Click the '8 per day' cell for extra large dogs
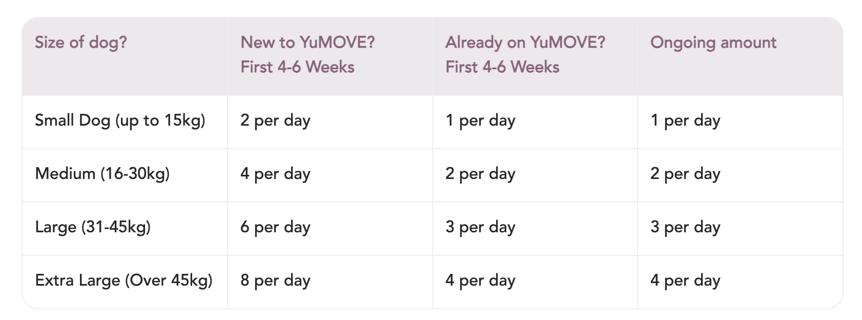This screenshot has height=320, width=862. click(x=275, y=281)
